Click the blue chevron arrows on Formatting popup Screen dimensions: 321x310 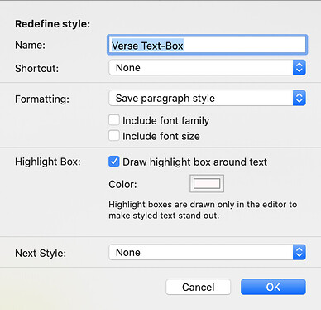click(x=299, y=98)
